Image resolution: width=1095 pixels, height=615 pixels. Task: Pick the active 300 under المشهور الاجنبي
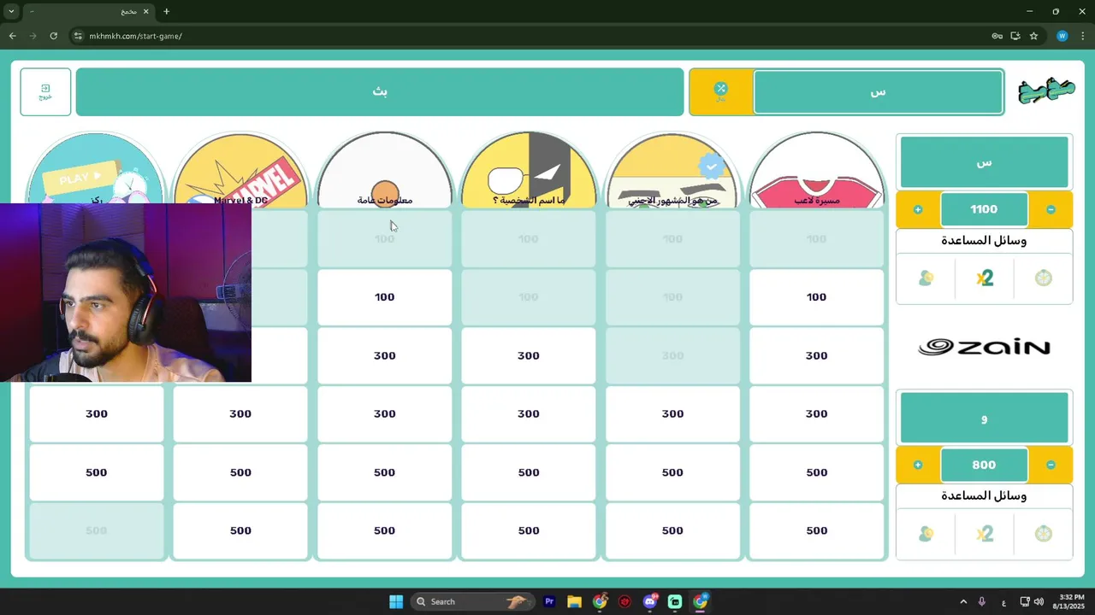point(672,413)
